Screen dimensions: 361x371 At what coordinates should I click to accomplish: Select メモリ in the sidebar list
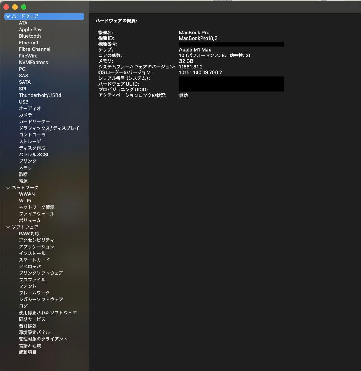(25, 168)
